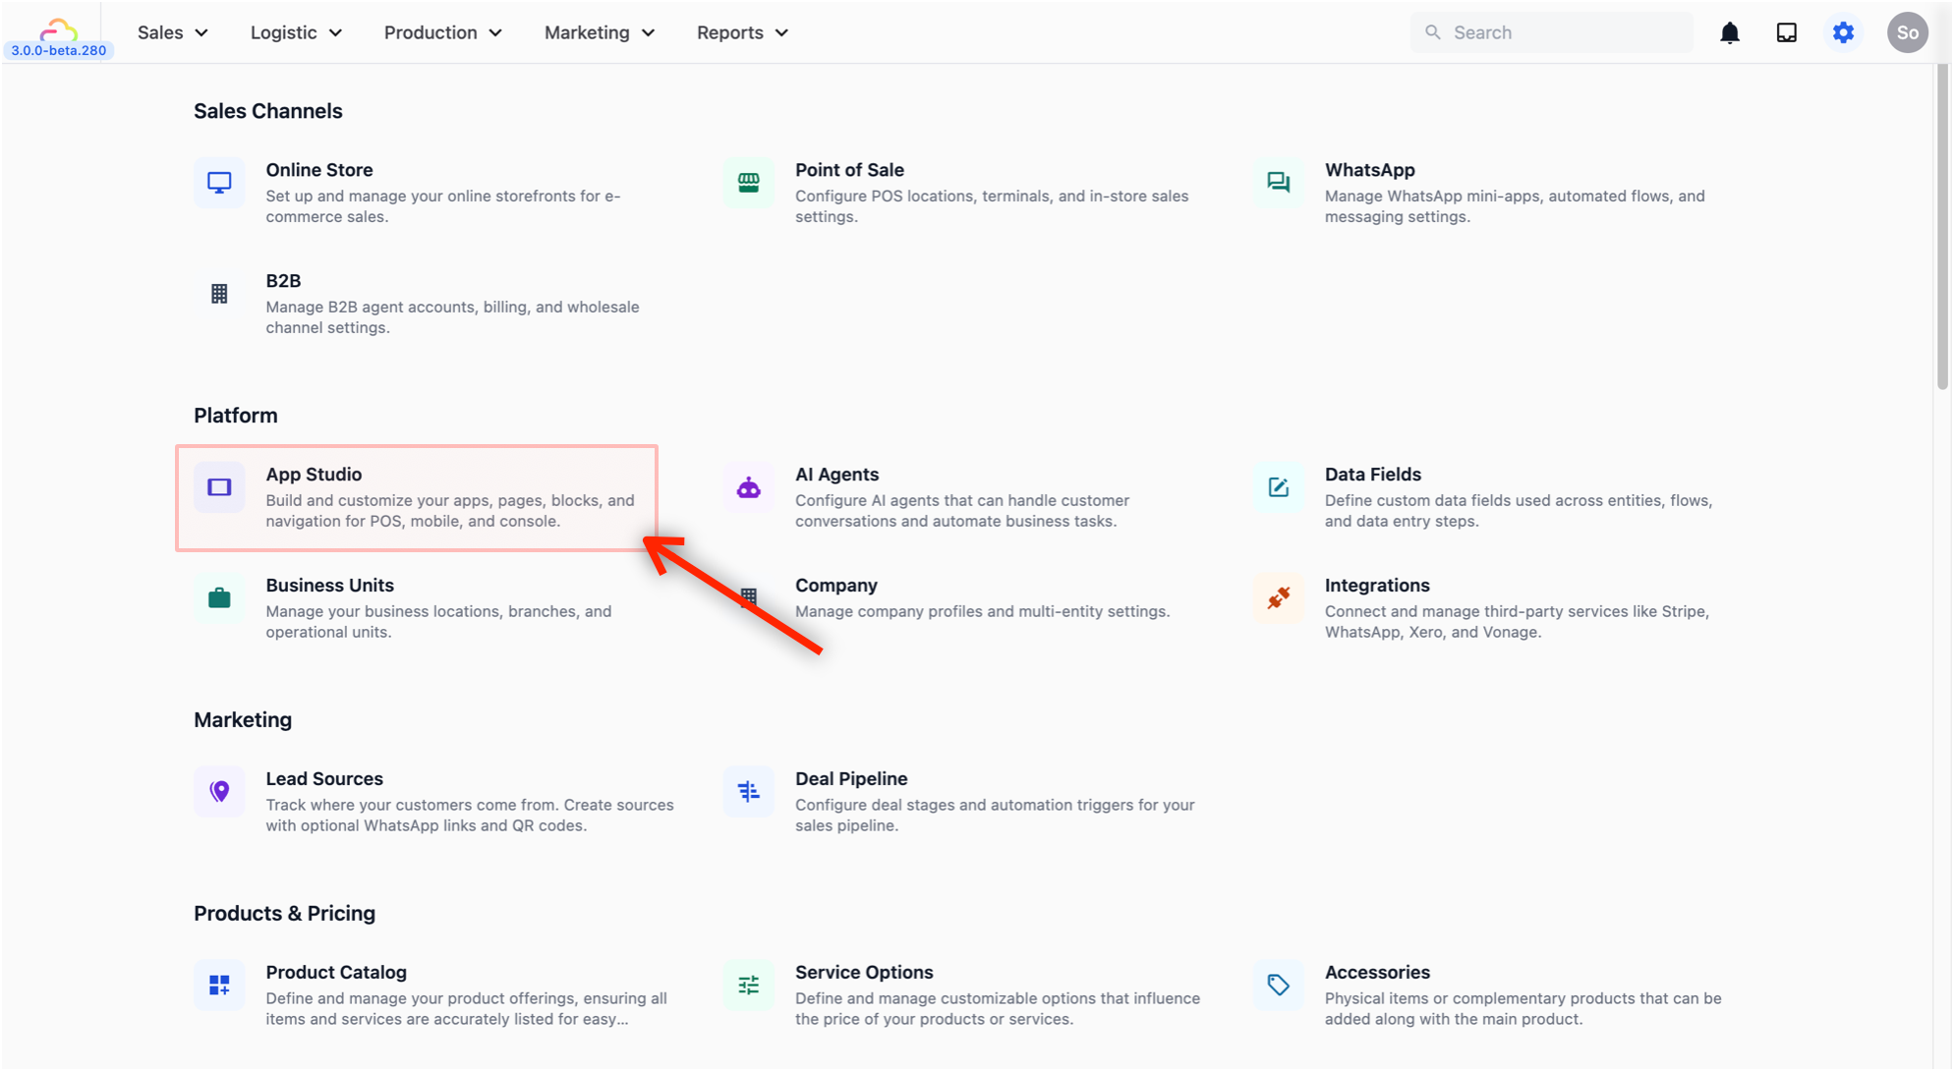Viewport: 1954px width, 1073px height.
Task: Click the WhatsApp chat bubbles icon
Action: 1278,183
